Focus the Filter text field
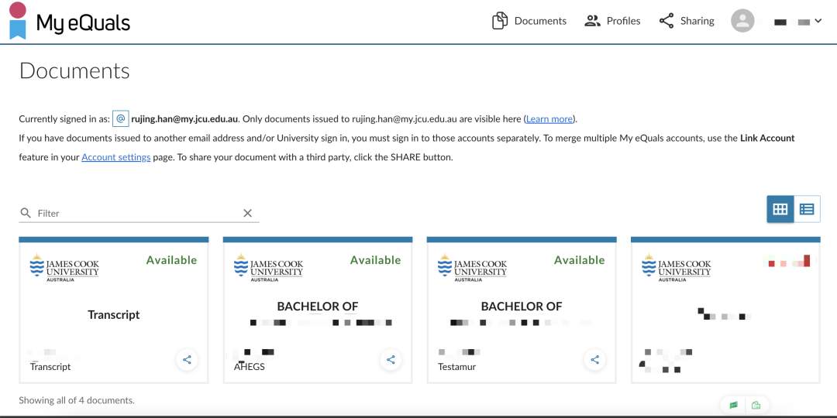 click(x=138, y=213)
